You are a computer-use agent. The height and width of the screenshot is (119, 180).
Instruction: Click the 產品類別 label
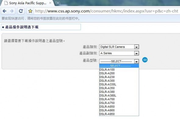90,47
